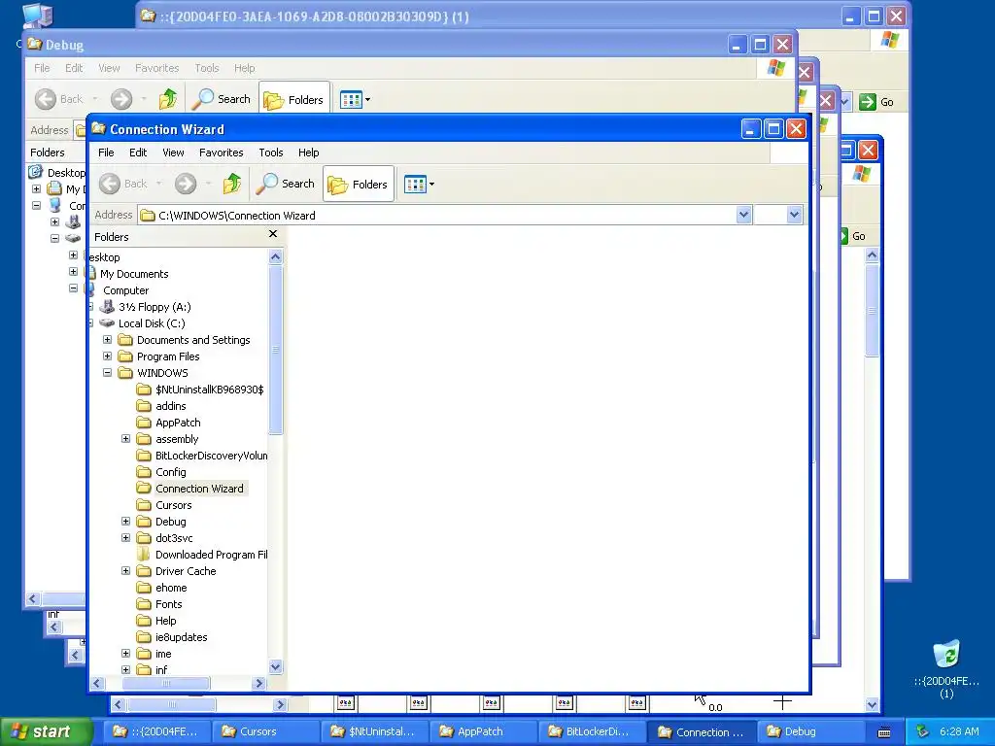Click Back button in Connection Wizard window
The image size is (995, 746).
coord(123,184)
